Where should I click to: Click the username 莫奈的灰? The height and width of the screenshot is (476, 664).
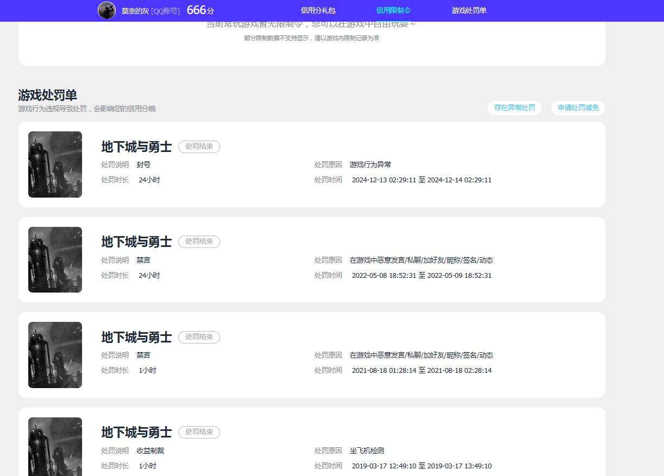(x=135, y=11)
